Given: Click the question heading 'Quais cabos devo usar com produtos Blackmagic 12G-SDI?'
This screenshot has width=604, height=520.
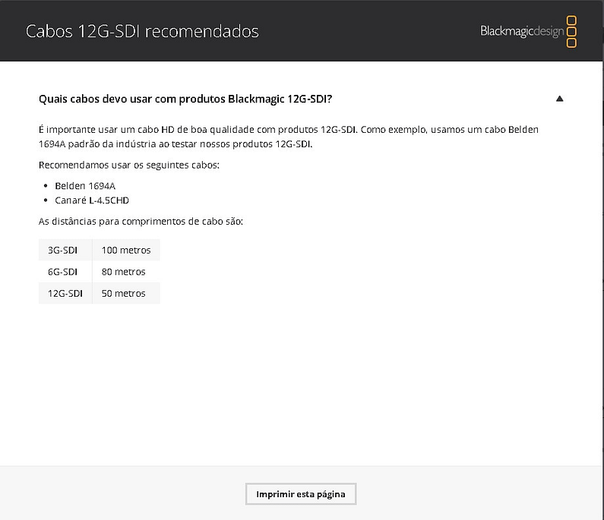Looking at the screenshot, I should (185, 99).
